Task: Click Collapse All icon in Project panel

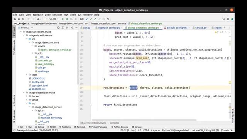Action: click(67, 27)
